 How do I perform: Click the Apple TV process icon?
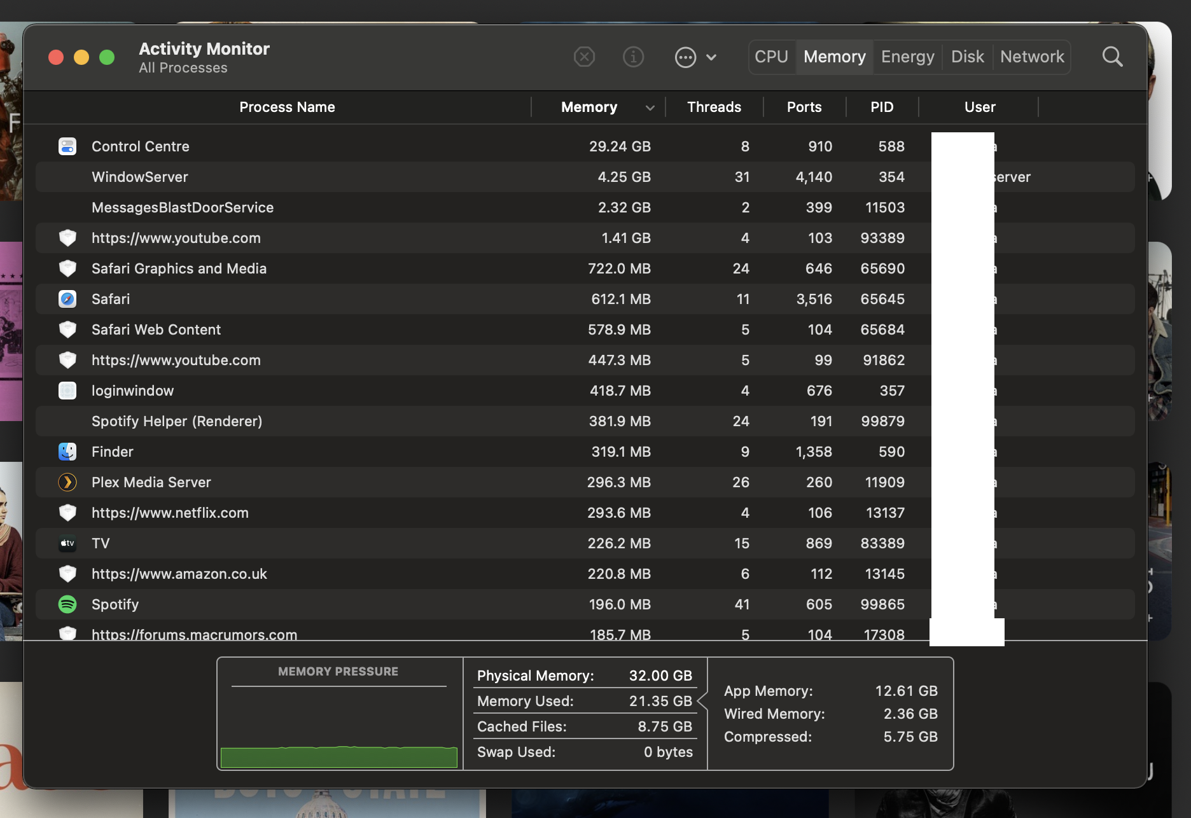[67, 543]
